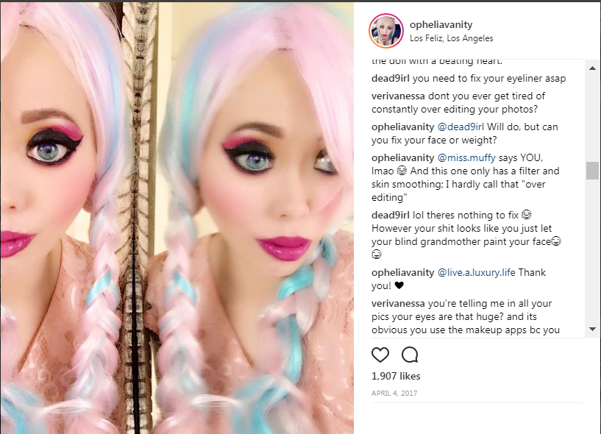601x434 pixels.
Task: Like the post with the heart icon
Action: coord(380,355)
